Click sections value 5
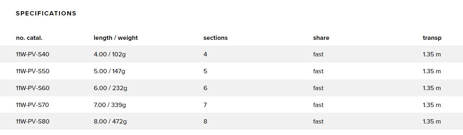Image resolution: width=463 pixels, height=135 pixels. 205,71
